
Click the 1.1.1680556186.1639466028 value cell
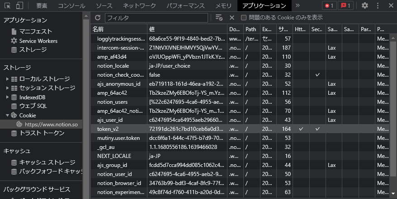tap(187, 147)
